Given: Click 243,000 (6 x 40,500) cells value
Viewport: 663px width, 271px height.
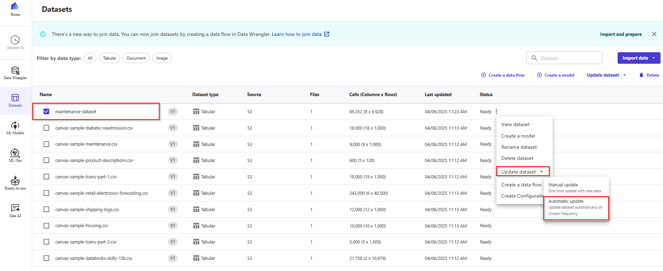Looking at the screenshot, I should pyautogui.click(x=369, y=193).
